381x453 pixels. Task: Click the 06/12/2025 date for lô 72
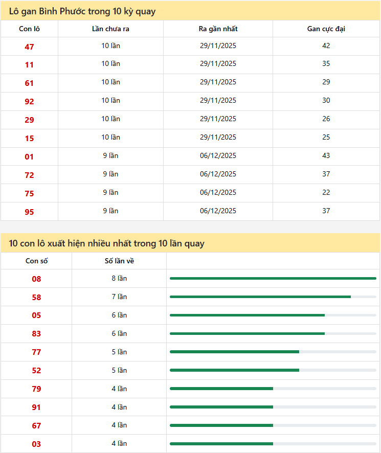(218, 174)
